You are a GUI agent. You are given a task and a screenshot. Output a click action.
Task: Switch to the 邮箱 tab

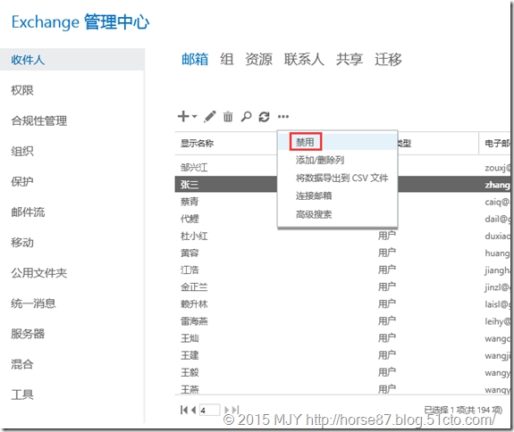195,60
